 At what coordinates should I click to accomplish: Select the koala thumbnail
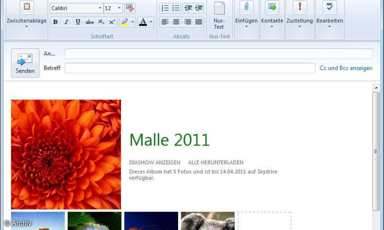click(208, 221)
